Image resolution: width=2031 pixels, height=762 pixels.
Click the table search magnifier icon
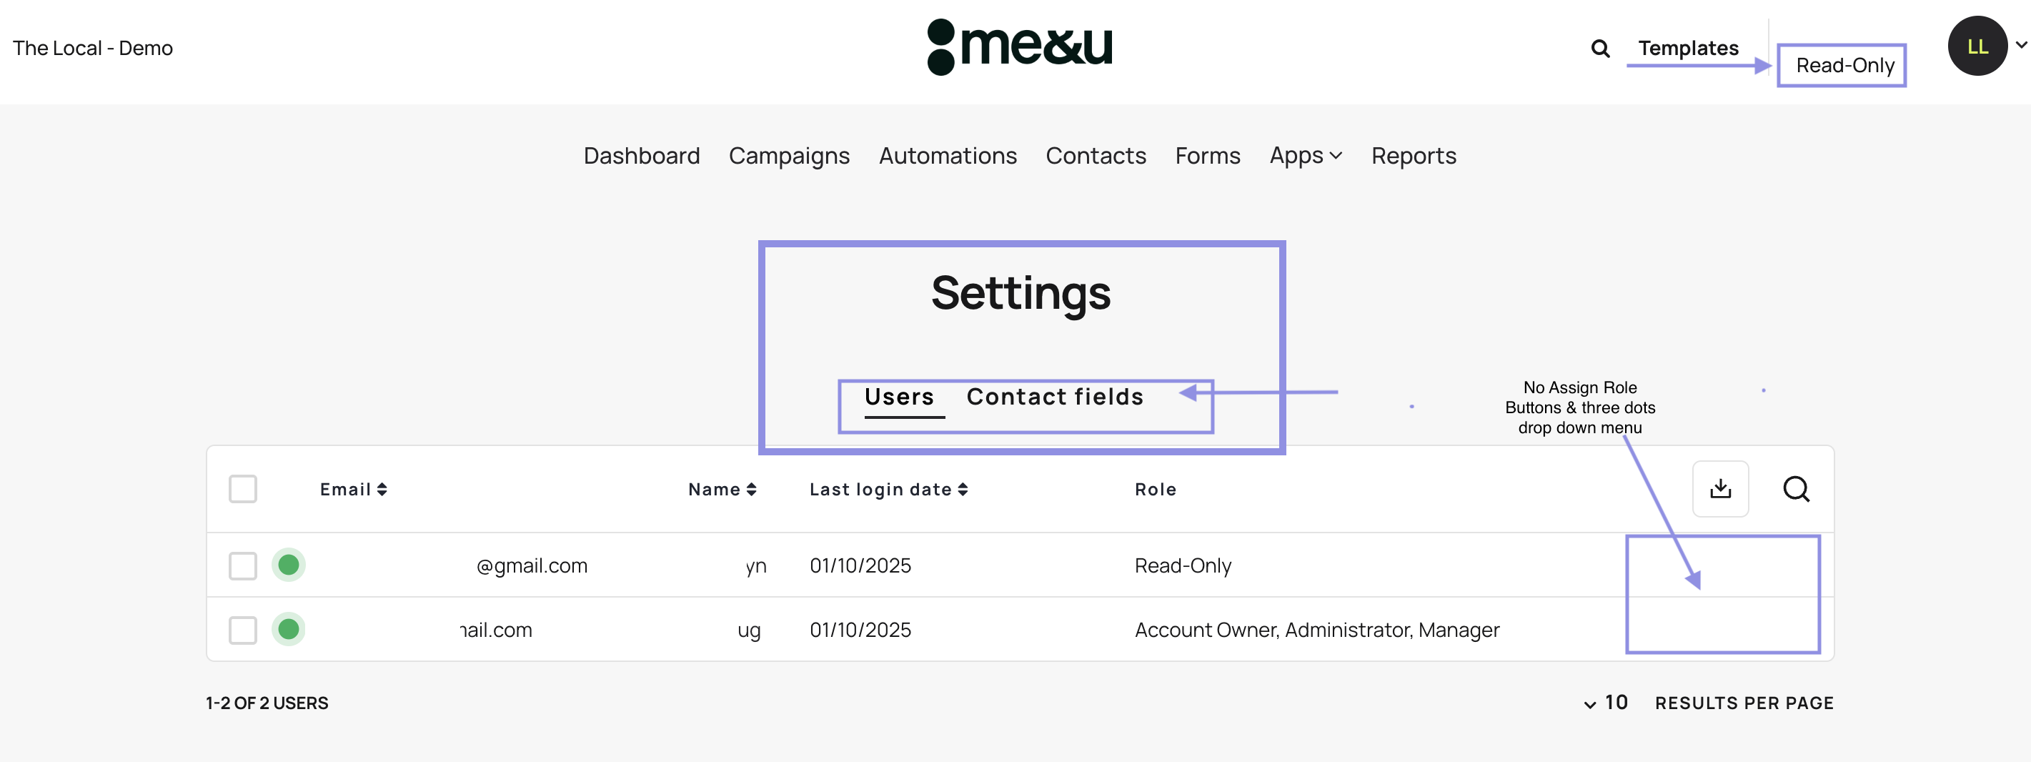(x=1795, y=489)
